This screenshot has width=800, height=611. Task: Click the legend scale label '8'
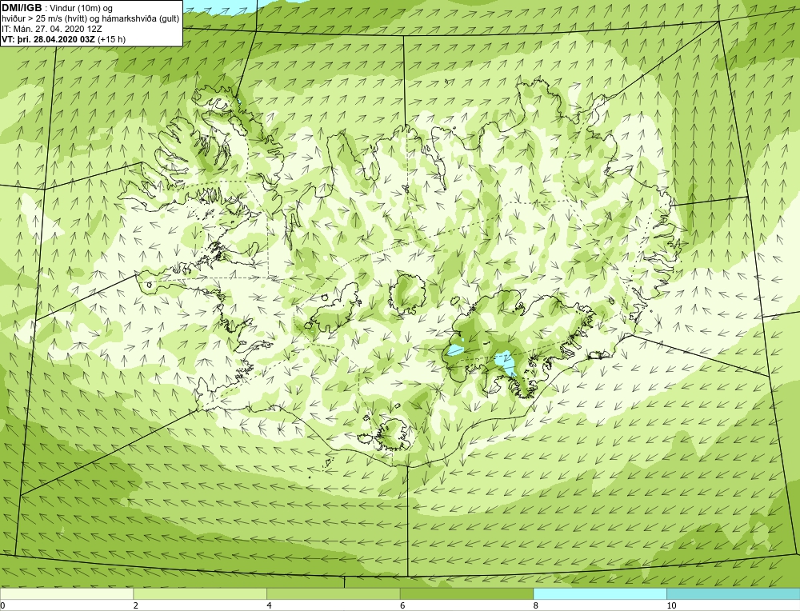[x=536, y=605]
